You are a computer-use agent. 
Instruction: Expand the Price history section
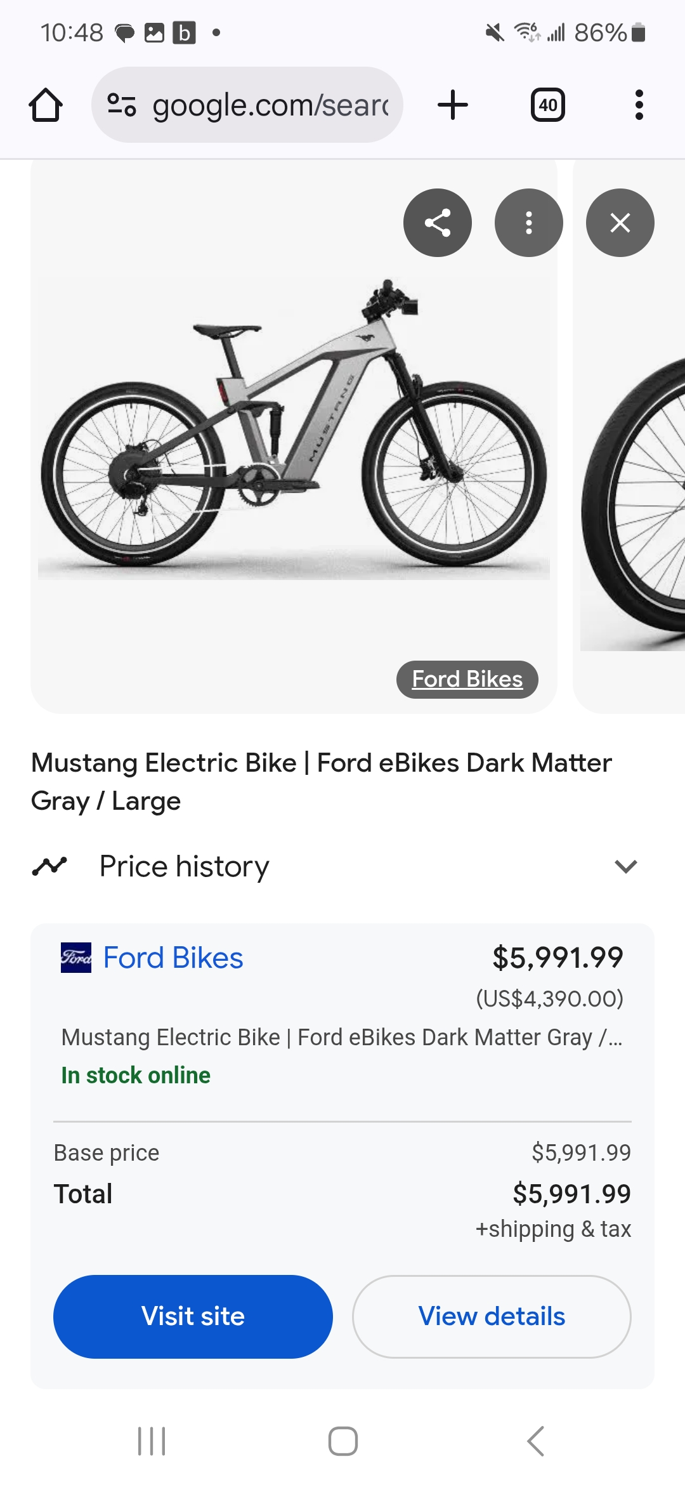coord(625,866)
